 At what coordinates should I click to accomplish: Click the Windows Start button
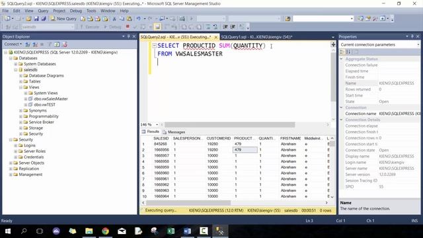pos(8,231)
